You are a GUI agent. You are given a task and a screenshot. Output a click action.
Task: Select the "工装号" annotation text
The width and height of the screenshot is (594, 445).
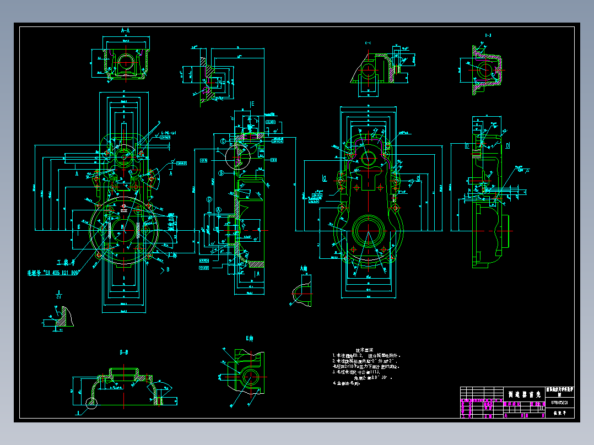point(66,263)
